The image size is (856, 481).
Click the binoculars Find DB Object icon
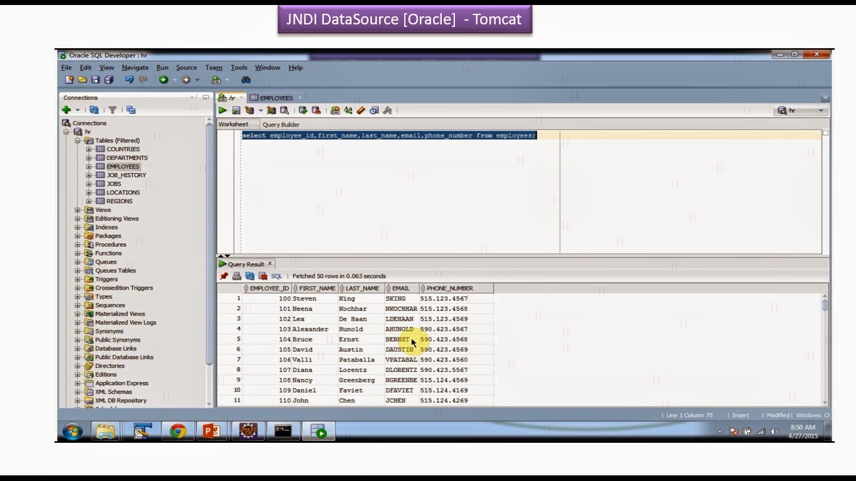(x=246, y=80)
